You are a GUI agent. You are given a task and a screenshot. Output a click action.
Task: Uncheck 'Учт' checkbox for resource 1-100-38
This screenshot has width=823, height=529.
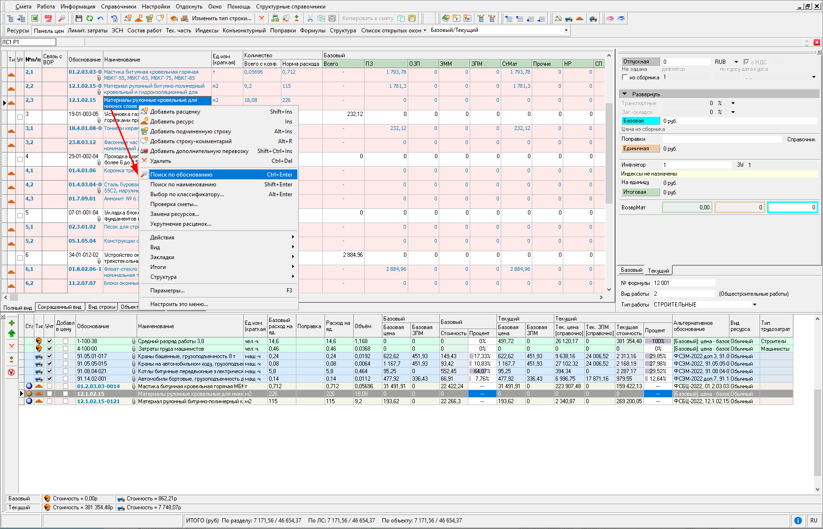[x=49, y=341]
